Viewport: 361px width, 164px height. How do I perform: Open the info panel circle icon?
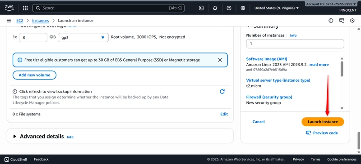coord(331,21)
